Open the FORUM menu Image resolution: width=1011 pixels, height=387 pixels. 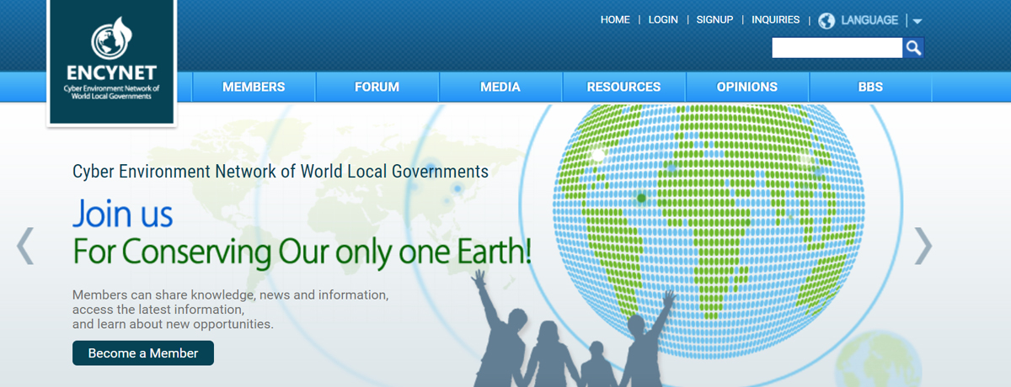click(377, 87)
